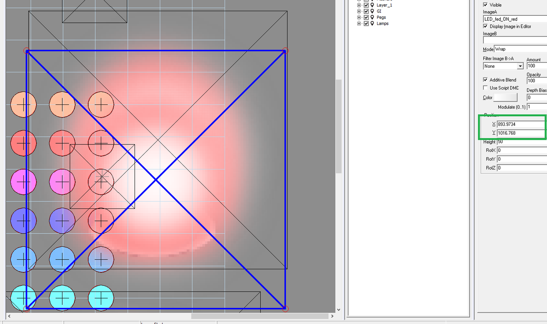Select the leftmost red lamp
This screenshot has width=547, height=324.
[24, 143]
